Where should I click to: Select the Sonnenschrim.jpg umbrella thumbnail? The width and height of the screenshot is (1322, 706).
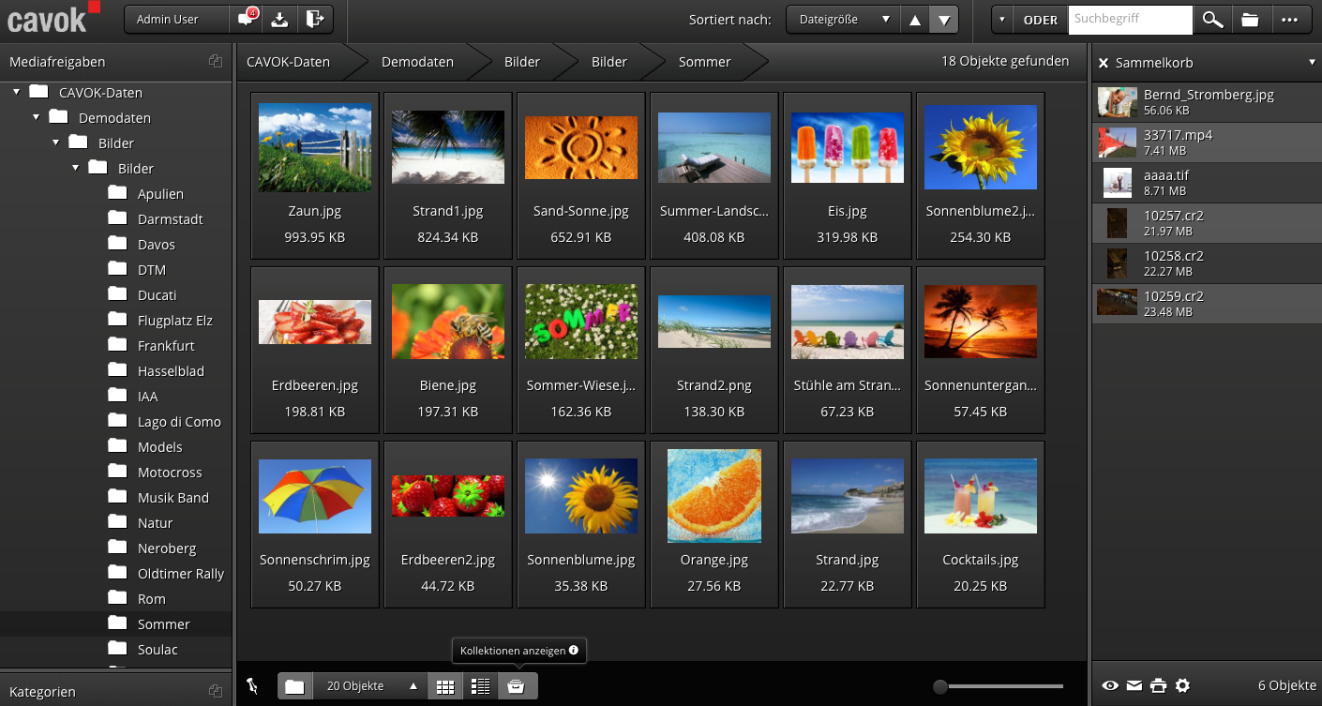click(315, 497)
